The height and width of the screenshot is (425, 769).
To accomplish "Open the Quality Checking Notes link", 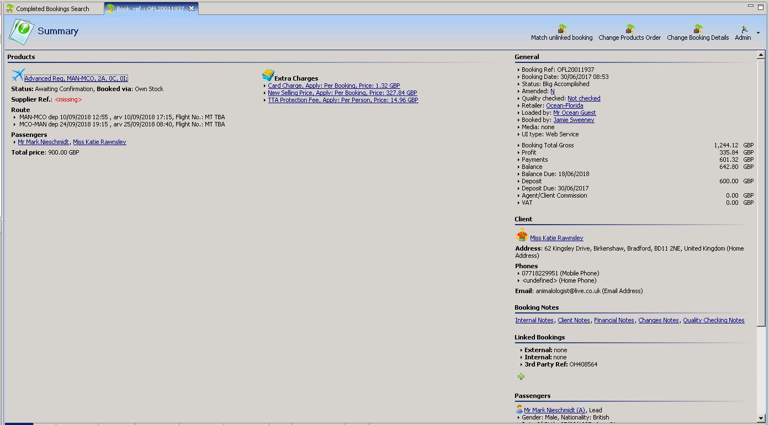I will tap(713, 321).
